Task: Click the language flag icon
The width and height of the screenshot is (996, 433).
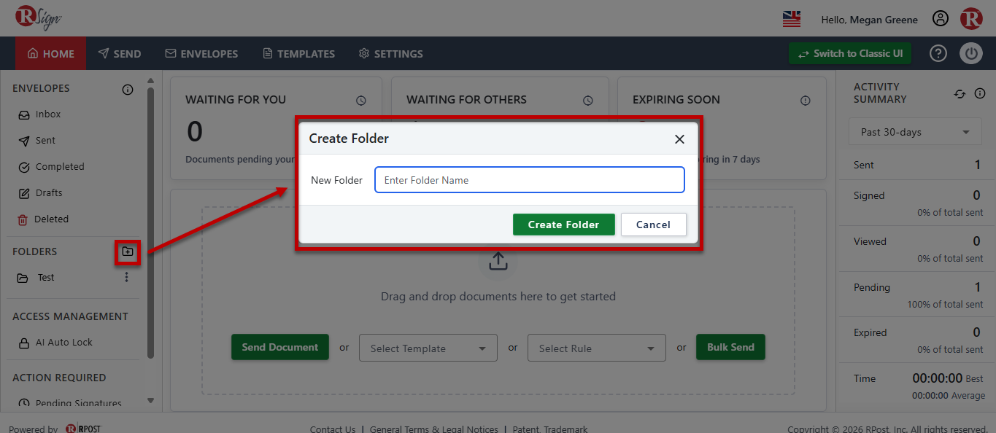Action: 792,19
